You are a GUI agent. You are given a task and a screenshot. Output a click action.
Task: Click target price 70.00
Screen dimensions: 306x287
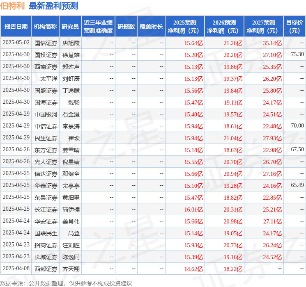point(297,125)
